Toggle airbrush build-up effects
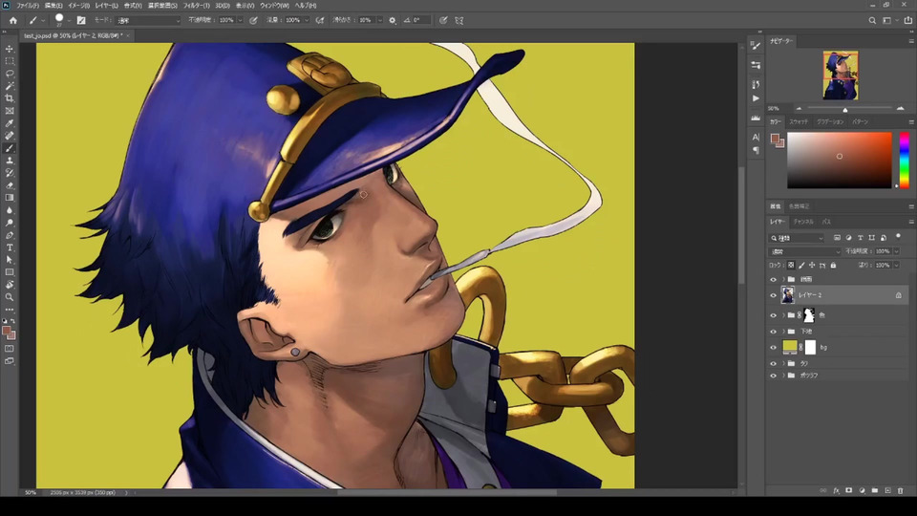This screenshot has height=516, width=917. coord(320,20)
